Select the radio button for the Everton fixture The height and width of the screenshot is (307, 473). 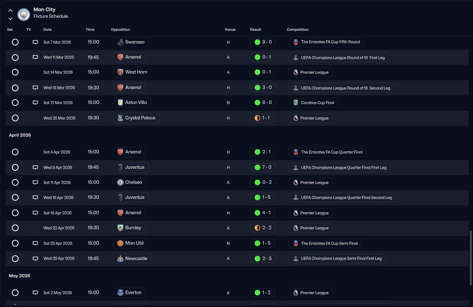click(15, 293)
